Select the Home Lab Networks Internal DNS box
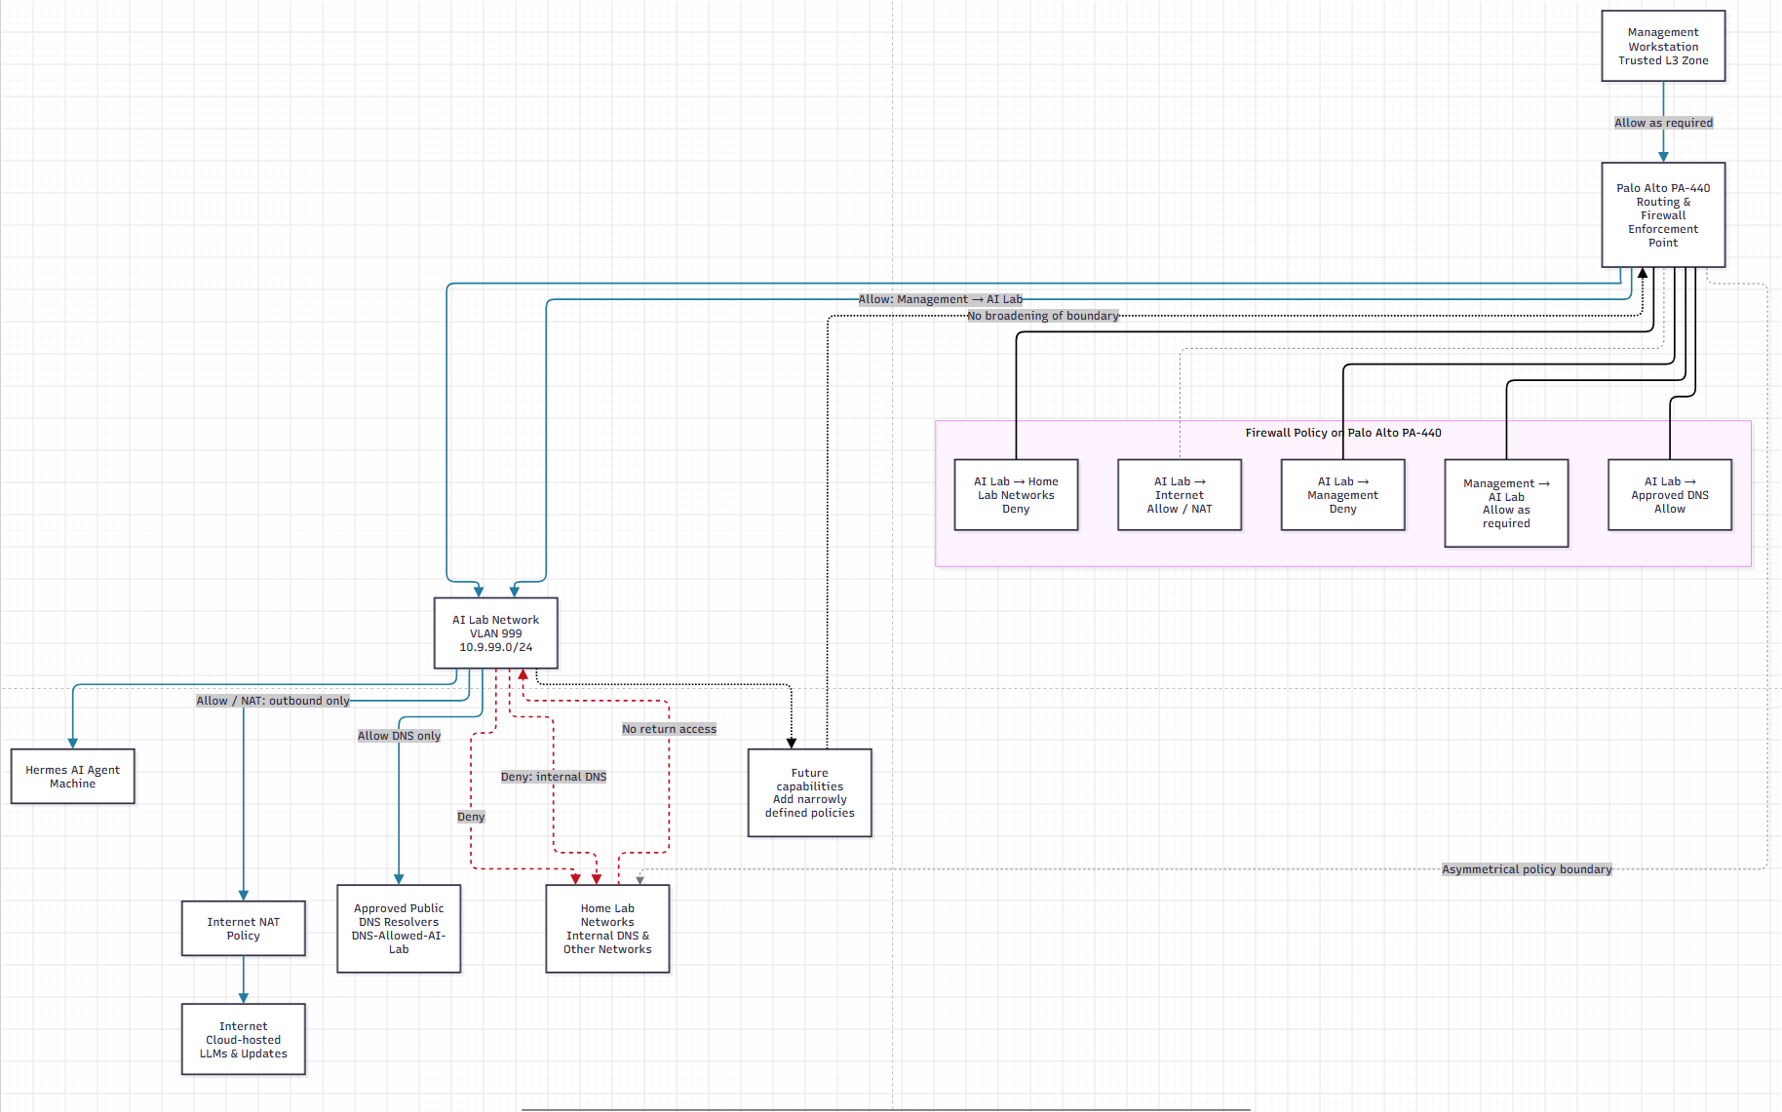Viewport: 1782px width, 1112px height. tap(607, 929)
